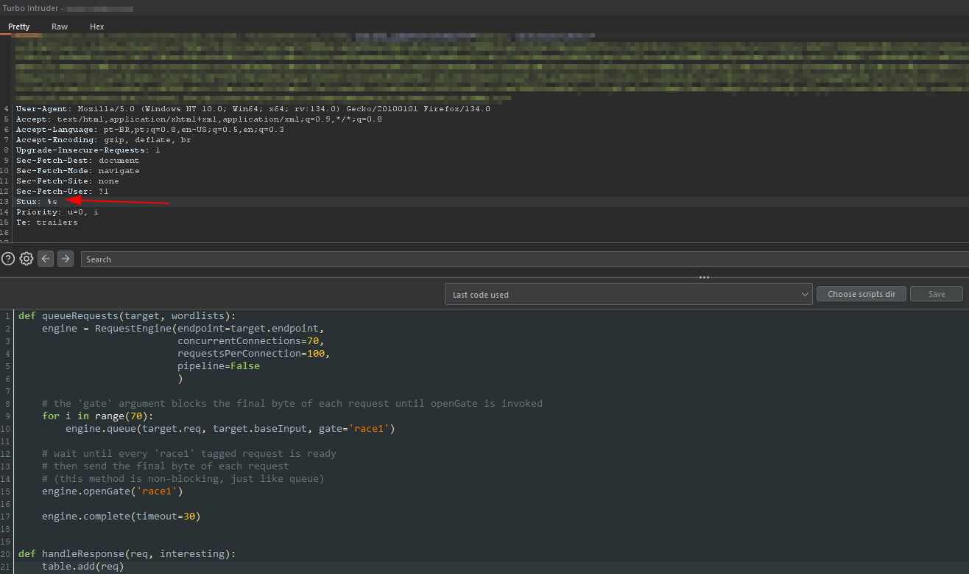The image size is (969, 574).
Task: Go to next search match arrow
Action: point(66,259)
